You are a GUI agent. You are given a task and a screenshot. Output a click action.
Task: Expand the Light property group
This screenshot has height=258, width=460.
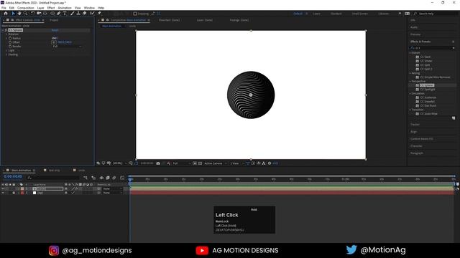6,50
